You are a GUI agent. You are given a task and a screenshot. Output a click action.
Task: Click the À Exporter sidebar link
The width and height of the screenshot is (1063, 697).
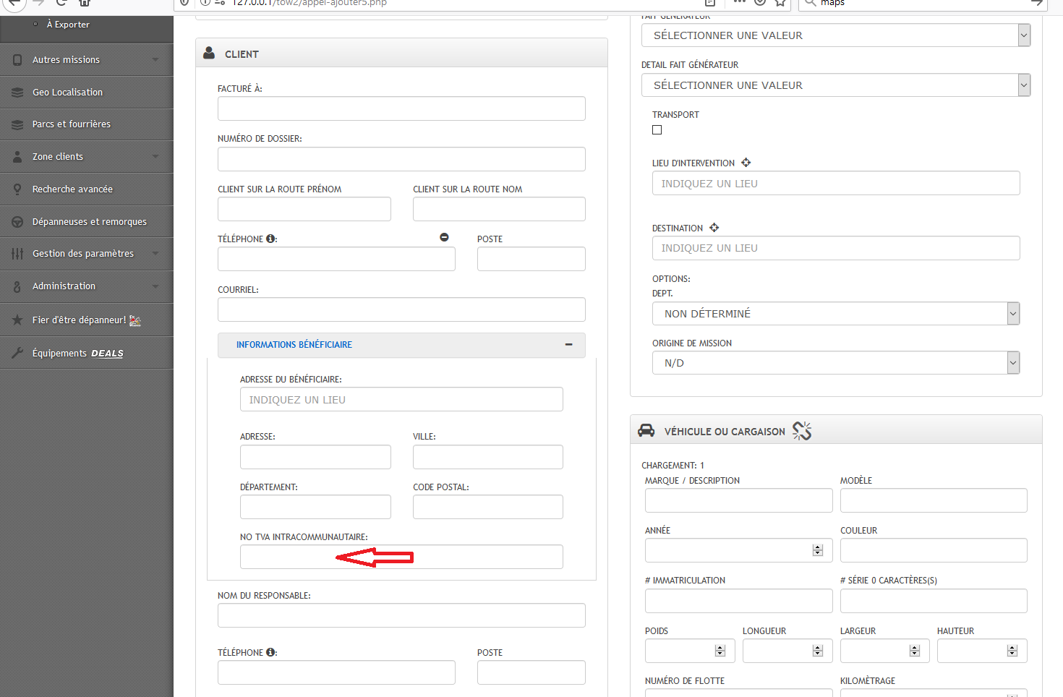[x=68, y=25]
